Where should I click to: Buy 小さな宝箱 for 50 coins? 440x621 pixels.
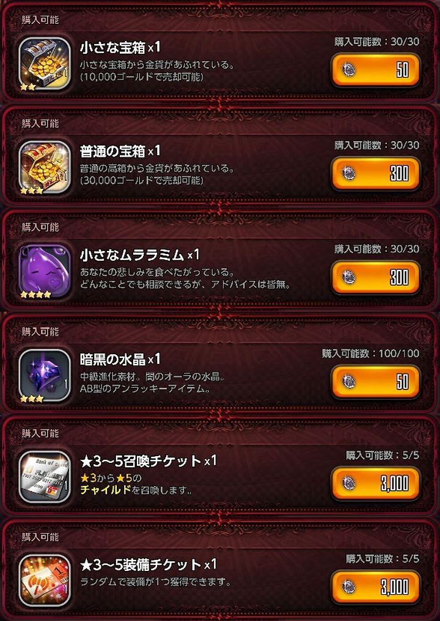(x=375, y=70)
